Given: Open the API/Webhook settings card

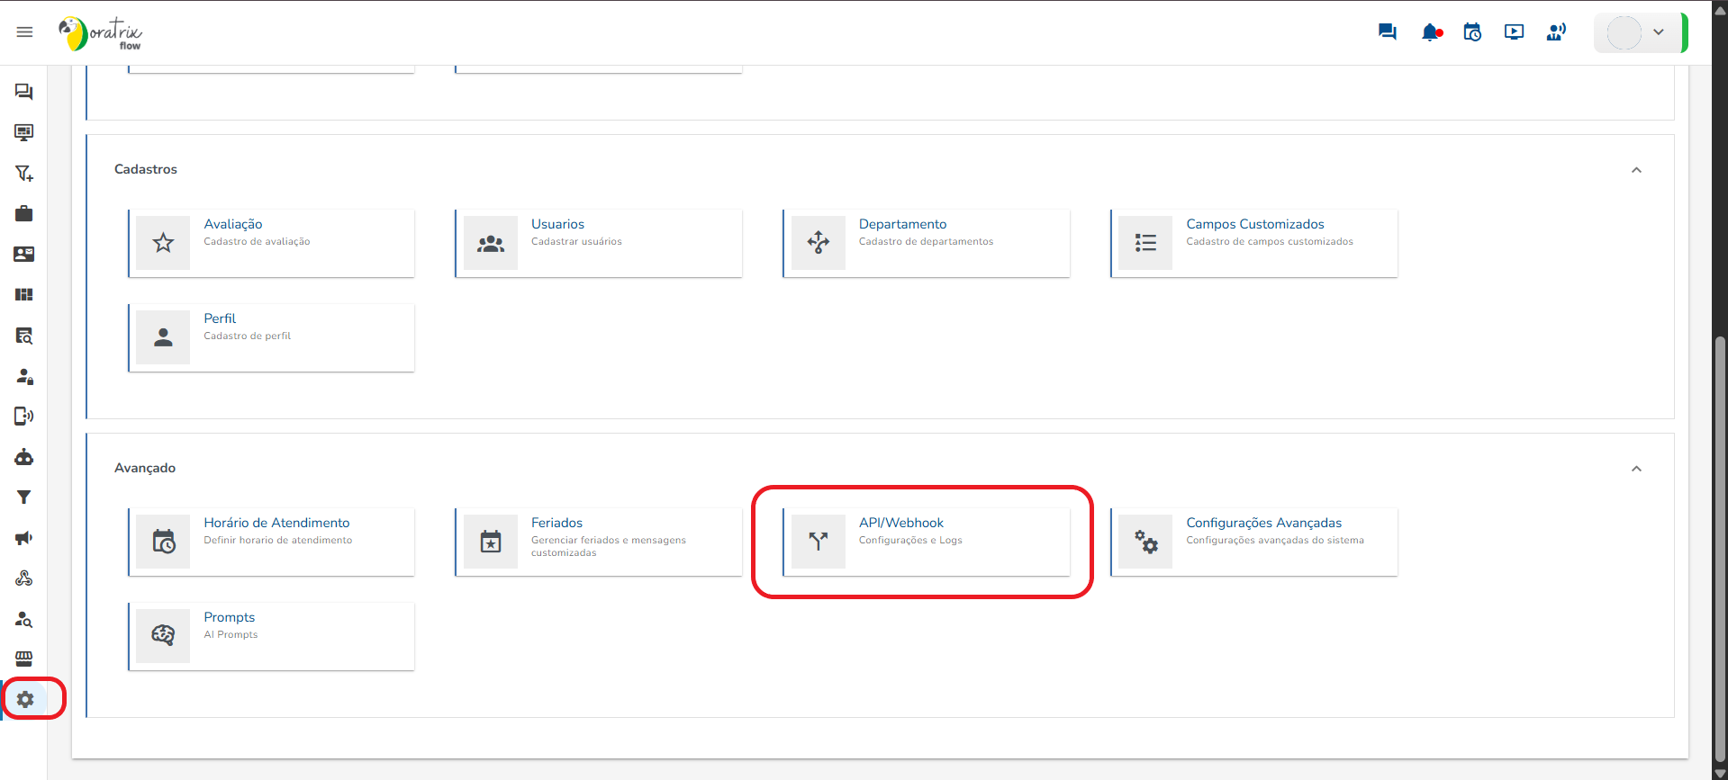Looking at the screenshot, I should point(926,542).
